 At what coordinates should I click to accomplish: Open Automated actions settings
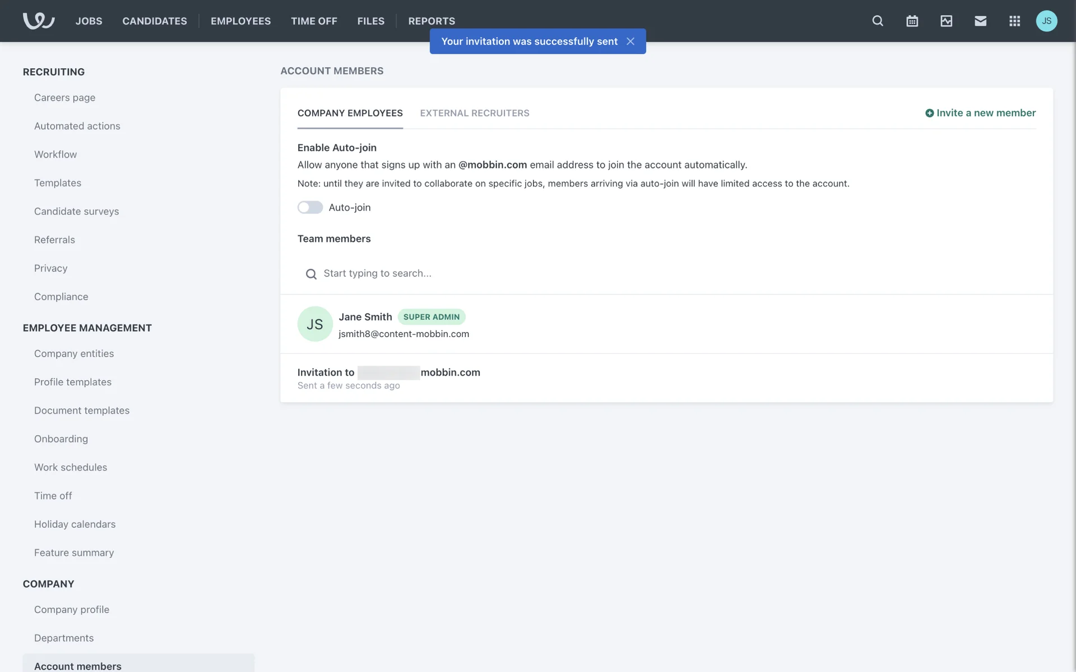click(77, 126)
